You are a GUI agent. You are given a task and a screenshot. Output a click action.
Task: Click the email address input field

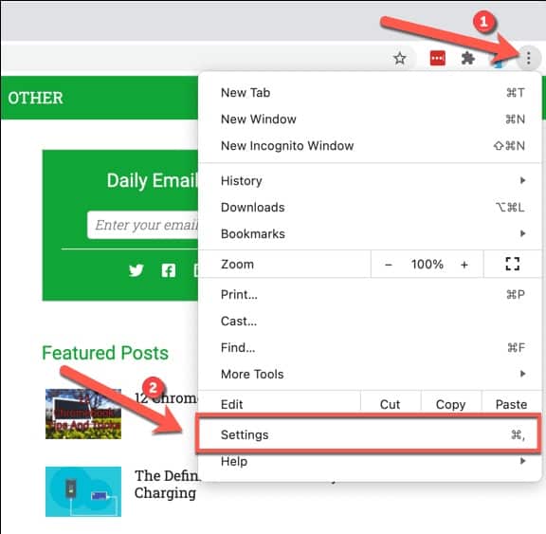143,225
